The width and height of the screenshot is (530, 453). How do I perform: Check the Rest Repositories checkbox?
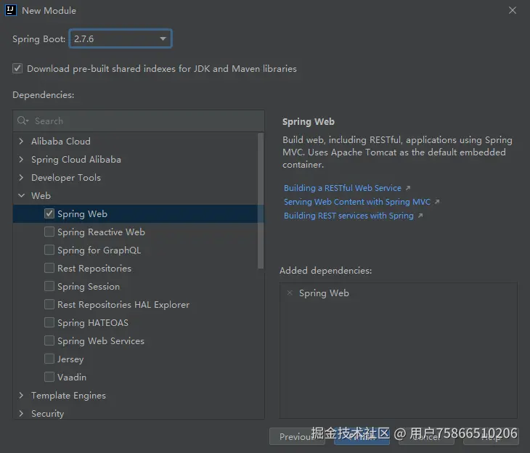tap(49, 268)
